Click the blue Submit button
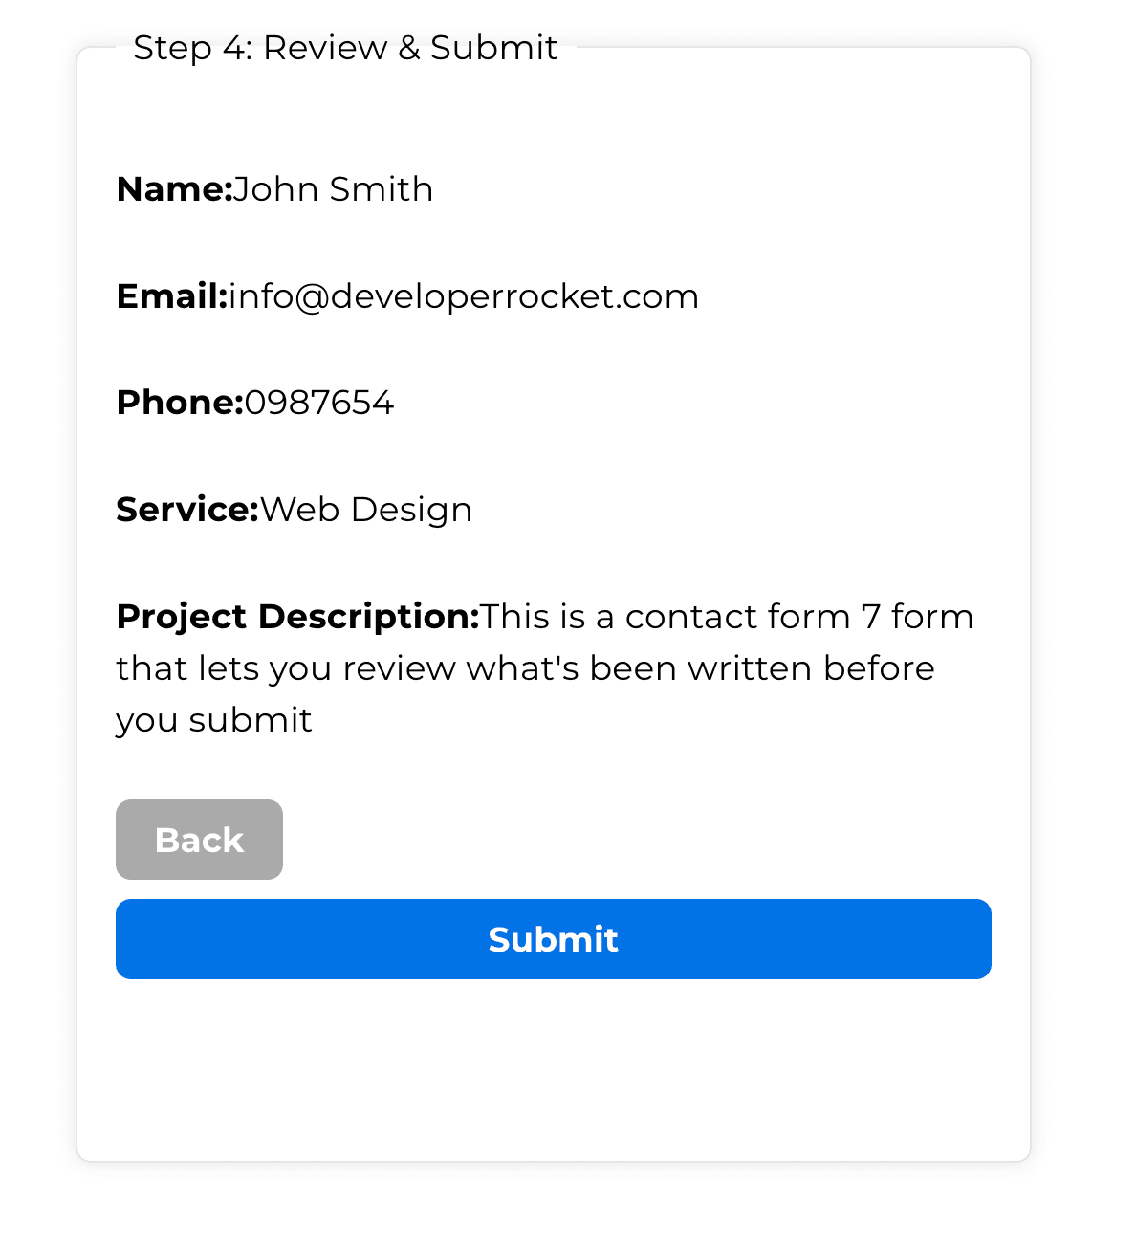 [553, 939]
